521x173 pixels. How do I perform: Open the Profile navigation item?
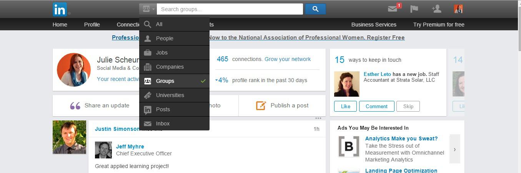(92, 25)
